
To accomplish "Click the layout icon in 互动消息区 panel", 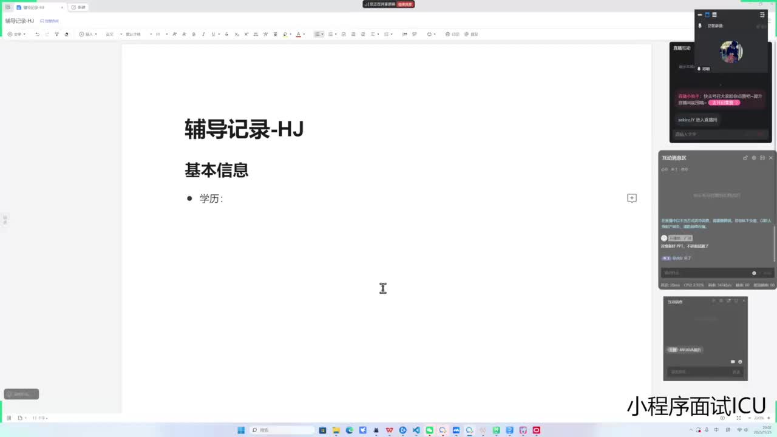I will (762, 158).
